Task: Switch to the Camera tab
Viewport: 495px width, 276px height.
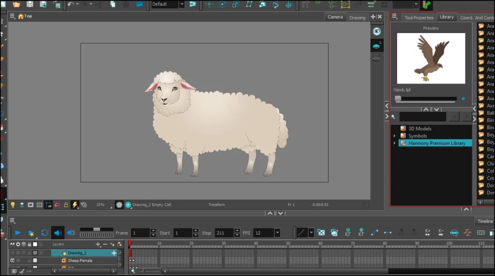Action: (335, 17)
